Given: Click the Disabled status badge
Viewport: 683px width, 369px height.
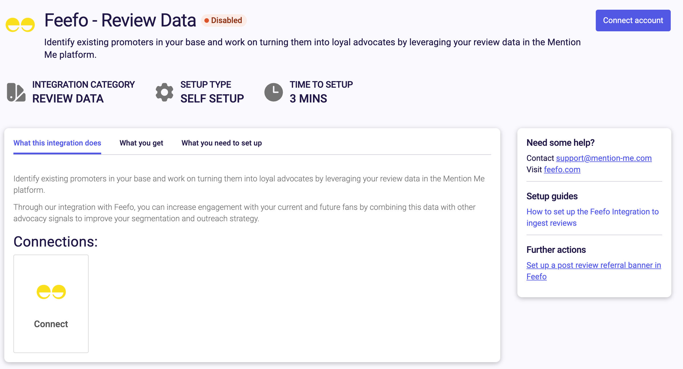Looking at the screenshot, I should tap(224, 20).
